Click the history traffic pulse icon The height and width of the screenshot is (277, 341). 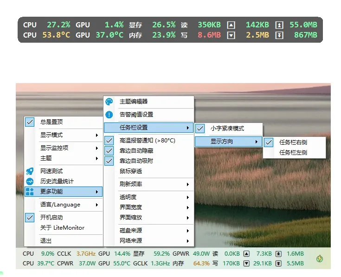[x=30, y=181]
